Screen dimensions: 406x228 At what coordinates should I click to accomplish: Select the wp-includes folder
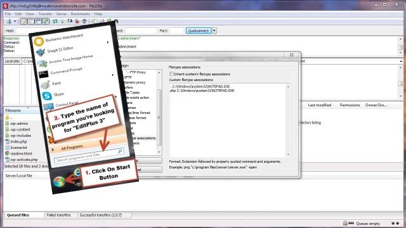[x=21, y=136]
